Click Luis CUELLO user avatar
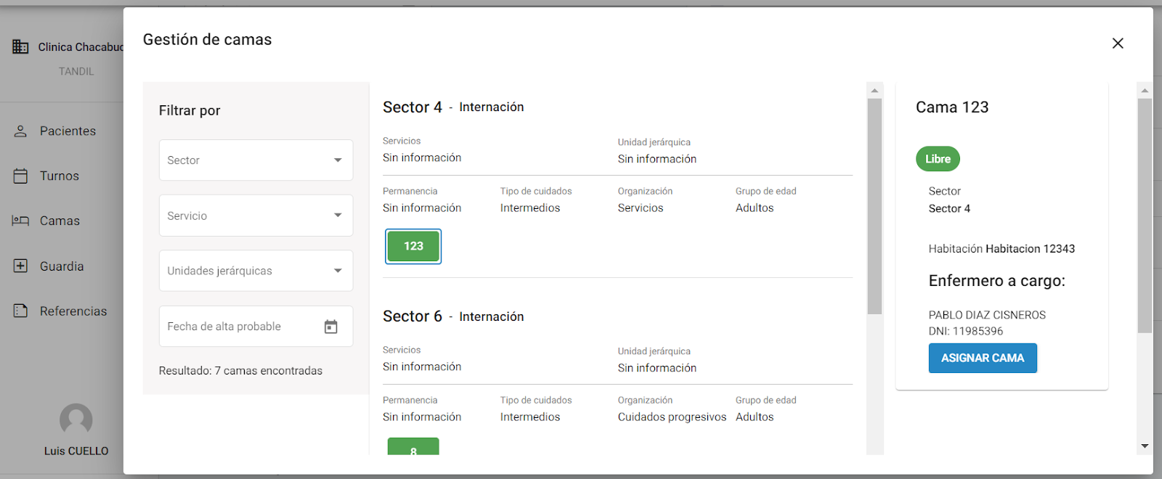Screen dimensions: 1162x479 click(x=76, y=420)
